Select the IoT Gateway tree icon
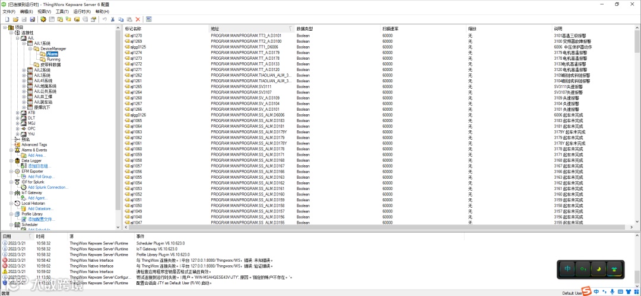 [x=17, y=192]
